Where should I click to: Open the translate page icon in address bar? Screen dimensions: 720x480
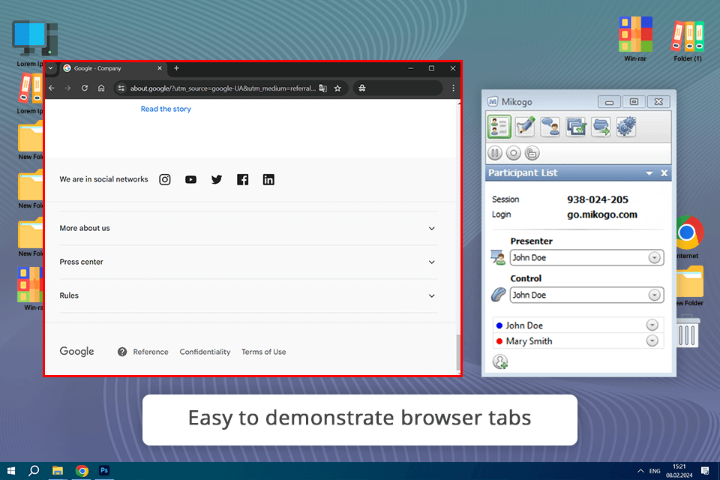pos(322,88)
